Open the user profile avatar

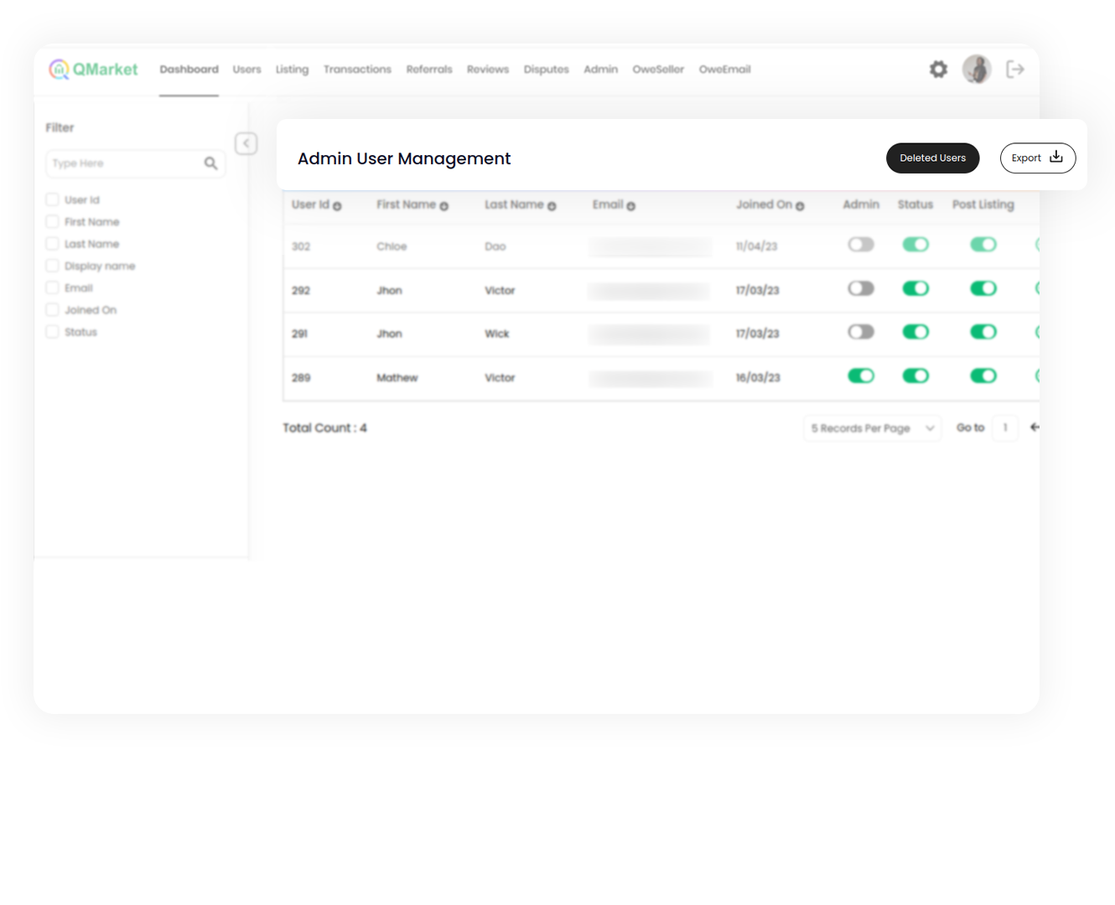[x=977, y=70]
